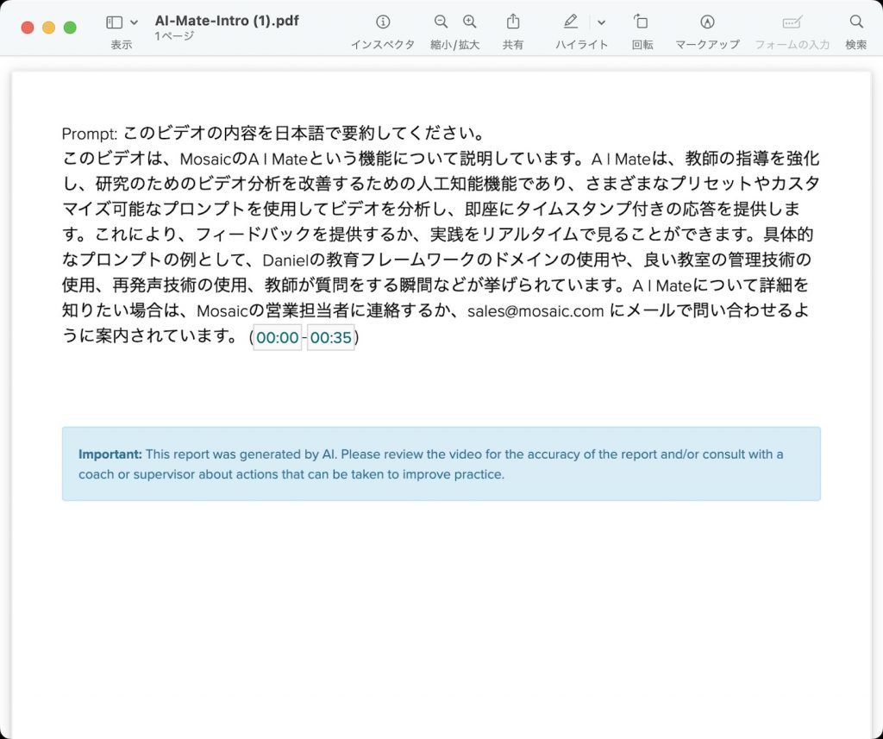Click the blue AI-generated report notice box

tap(441, 464)
